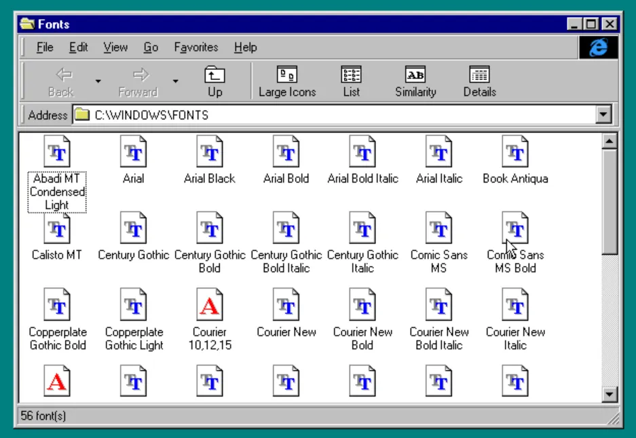Click the scrollbar down arrow
This screenshot has height=438, width=636.
point(609,394)
